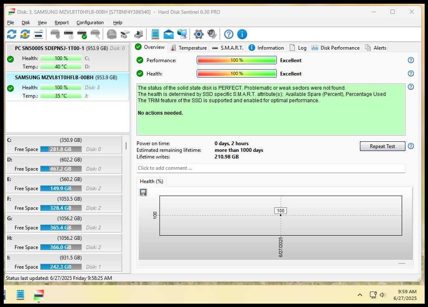Open Configuration via the gear icon

point(198,34)
